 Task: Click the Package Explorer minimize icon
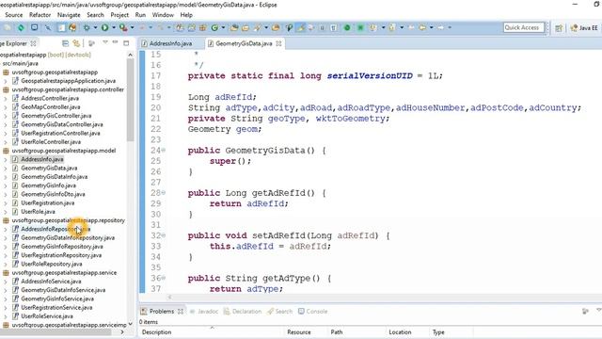115,42
